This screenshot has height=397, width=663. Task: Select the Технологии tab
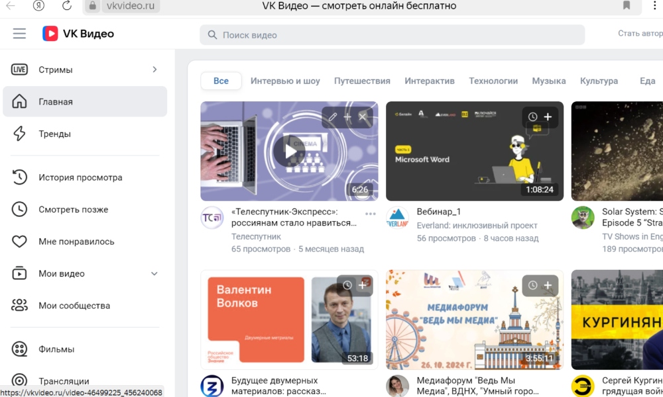click(x=493, y=81)
